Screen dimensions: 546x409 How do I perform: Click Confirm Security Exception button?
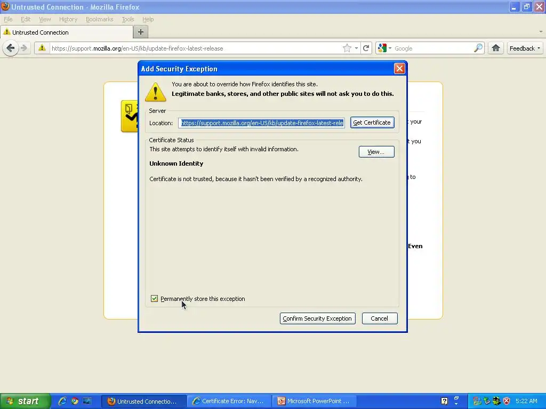pos(317,318)
